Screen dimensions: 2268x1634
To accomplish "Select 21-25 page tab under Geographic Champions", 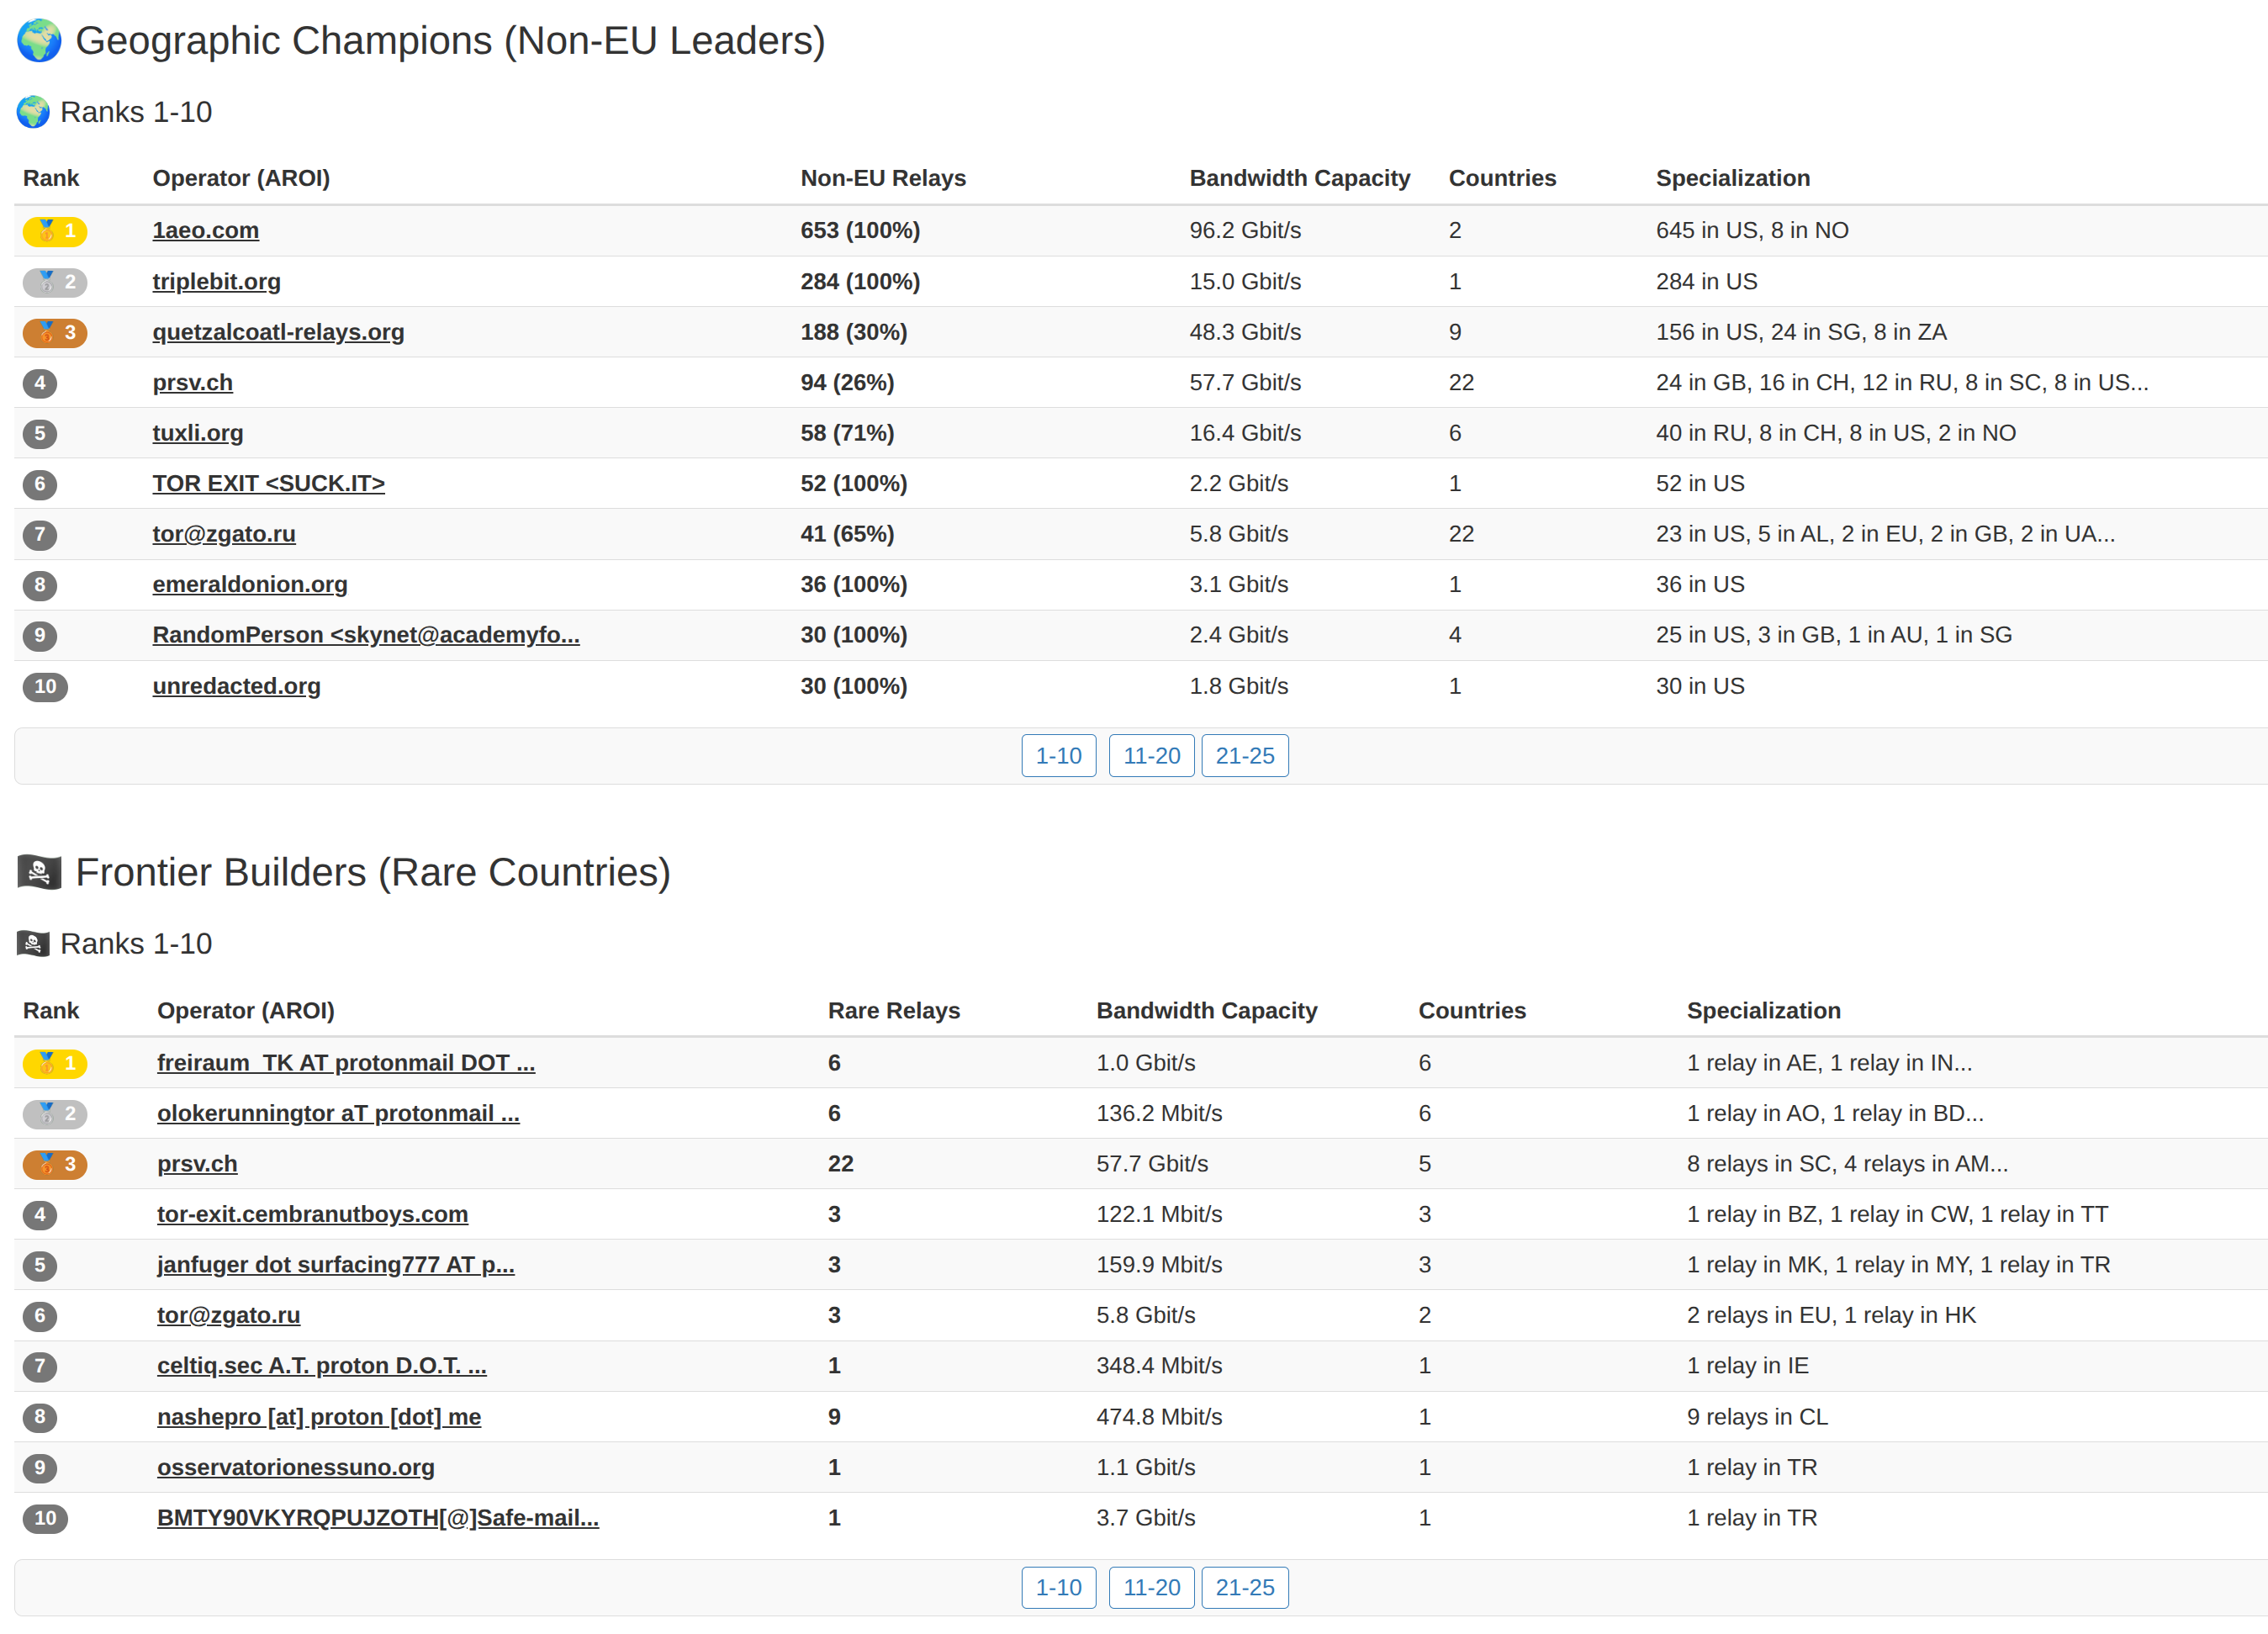I will point(1245,756).
